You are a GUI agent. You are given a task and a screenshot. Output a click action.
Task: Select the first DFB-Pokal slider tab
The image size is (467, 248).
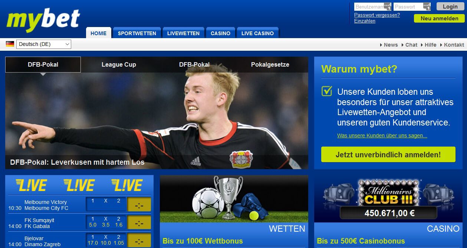point(43,64)
